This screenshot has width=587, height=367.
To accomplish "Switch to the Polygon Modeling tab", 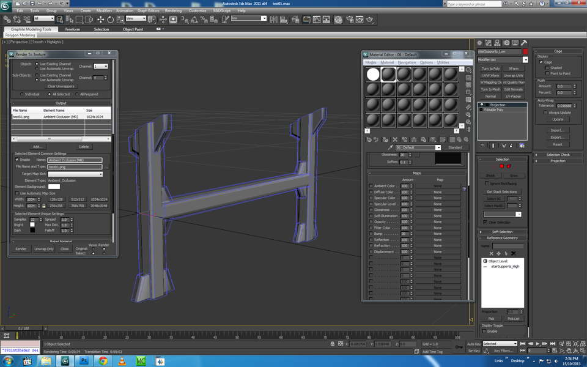I will 20,35.
